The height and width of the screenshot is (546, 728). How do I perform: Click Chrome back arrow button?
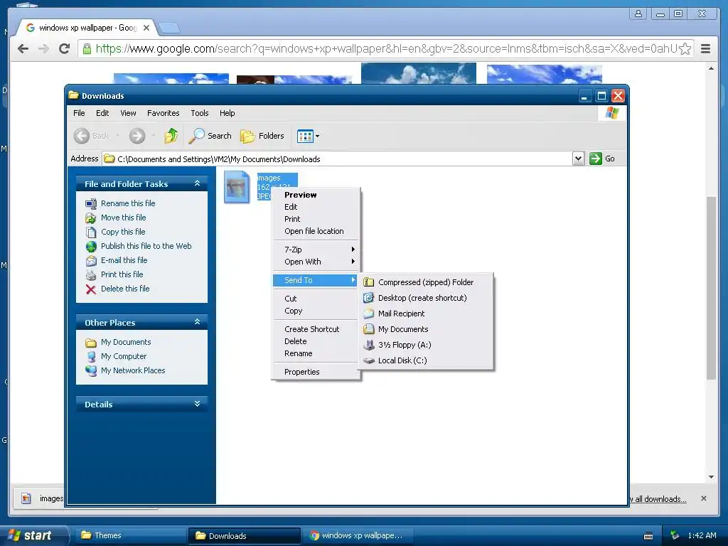(23, 48)
